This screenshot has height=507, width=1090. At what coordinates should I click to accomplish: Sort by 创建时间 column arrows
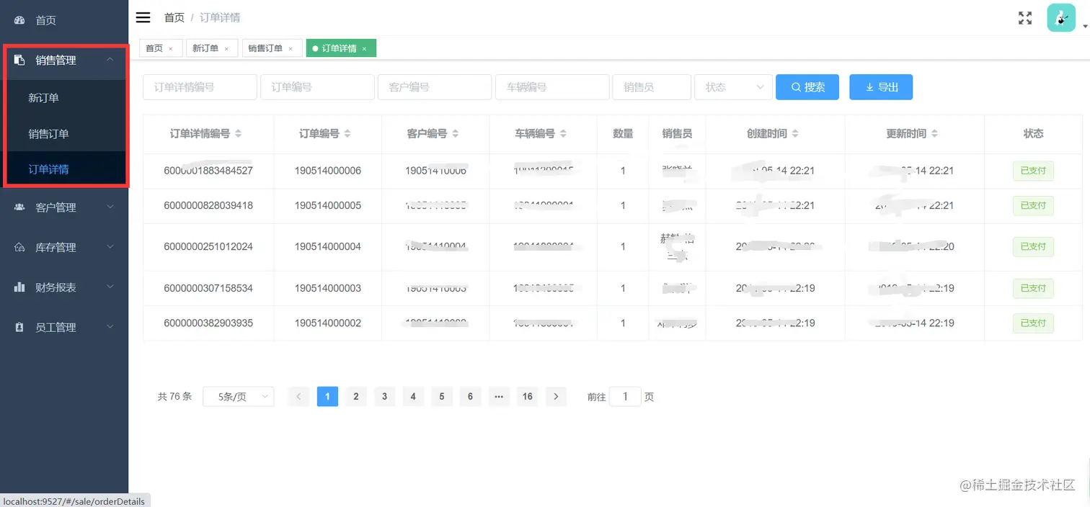(x=795, y=134)
